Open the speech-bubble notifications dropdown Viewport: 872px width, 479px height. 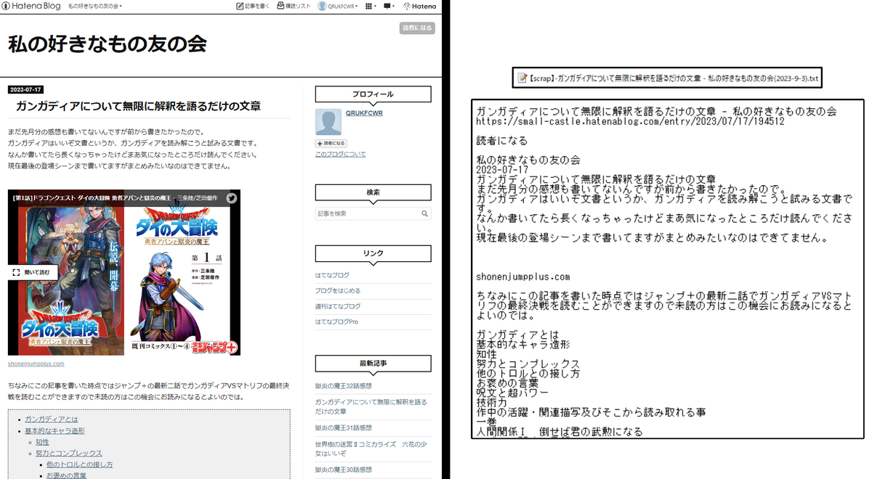coord(389,6)
